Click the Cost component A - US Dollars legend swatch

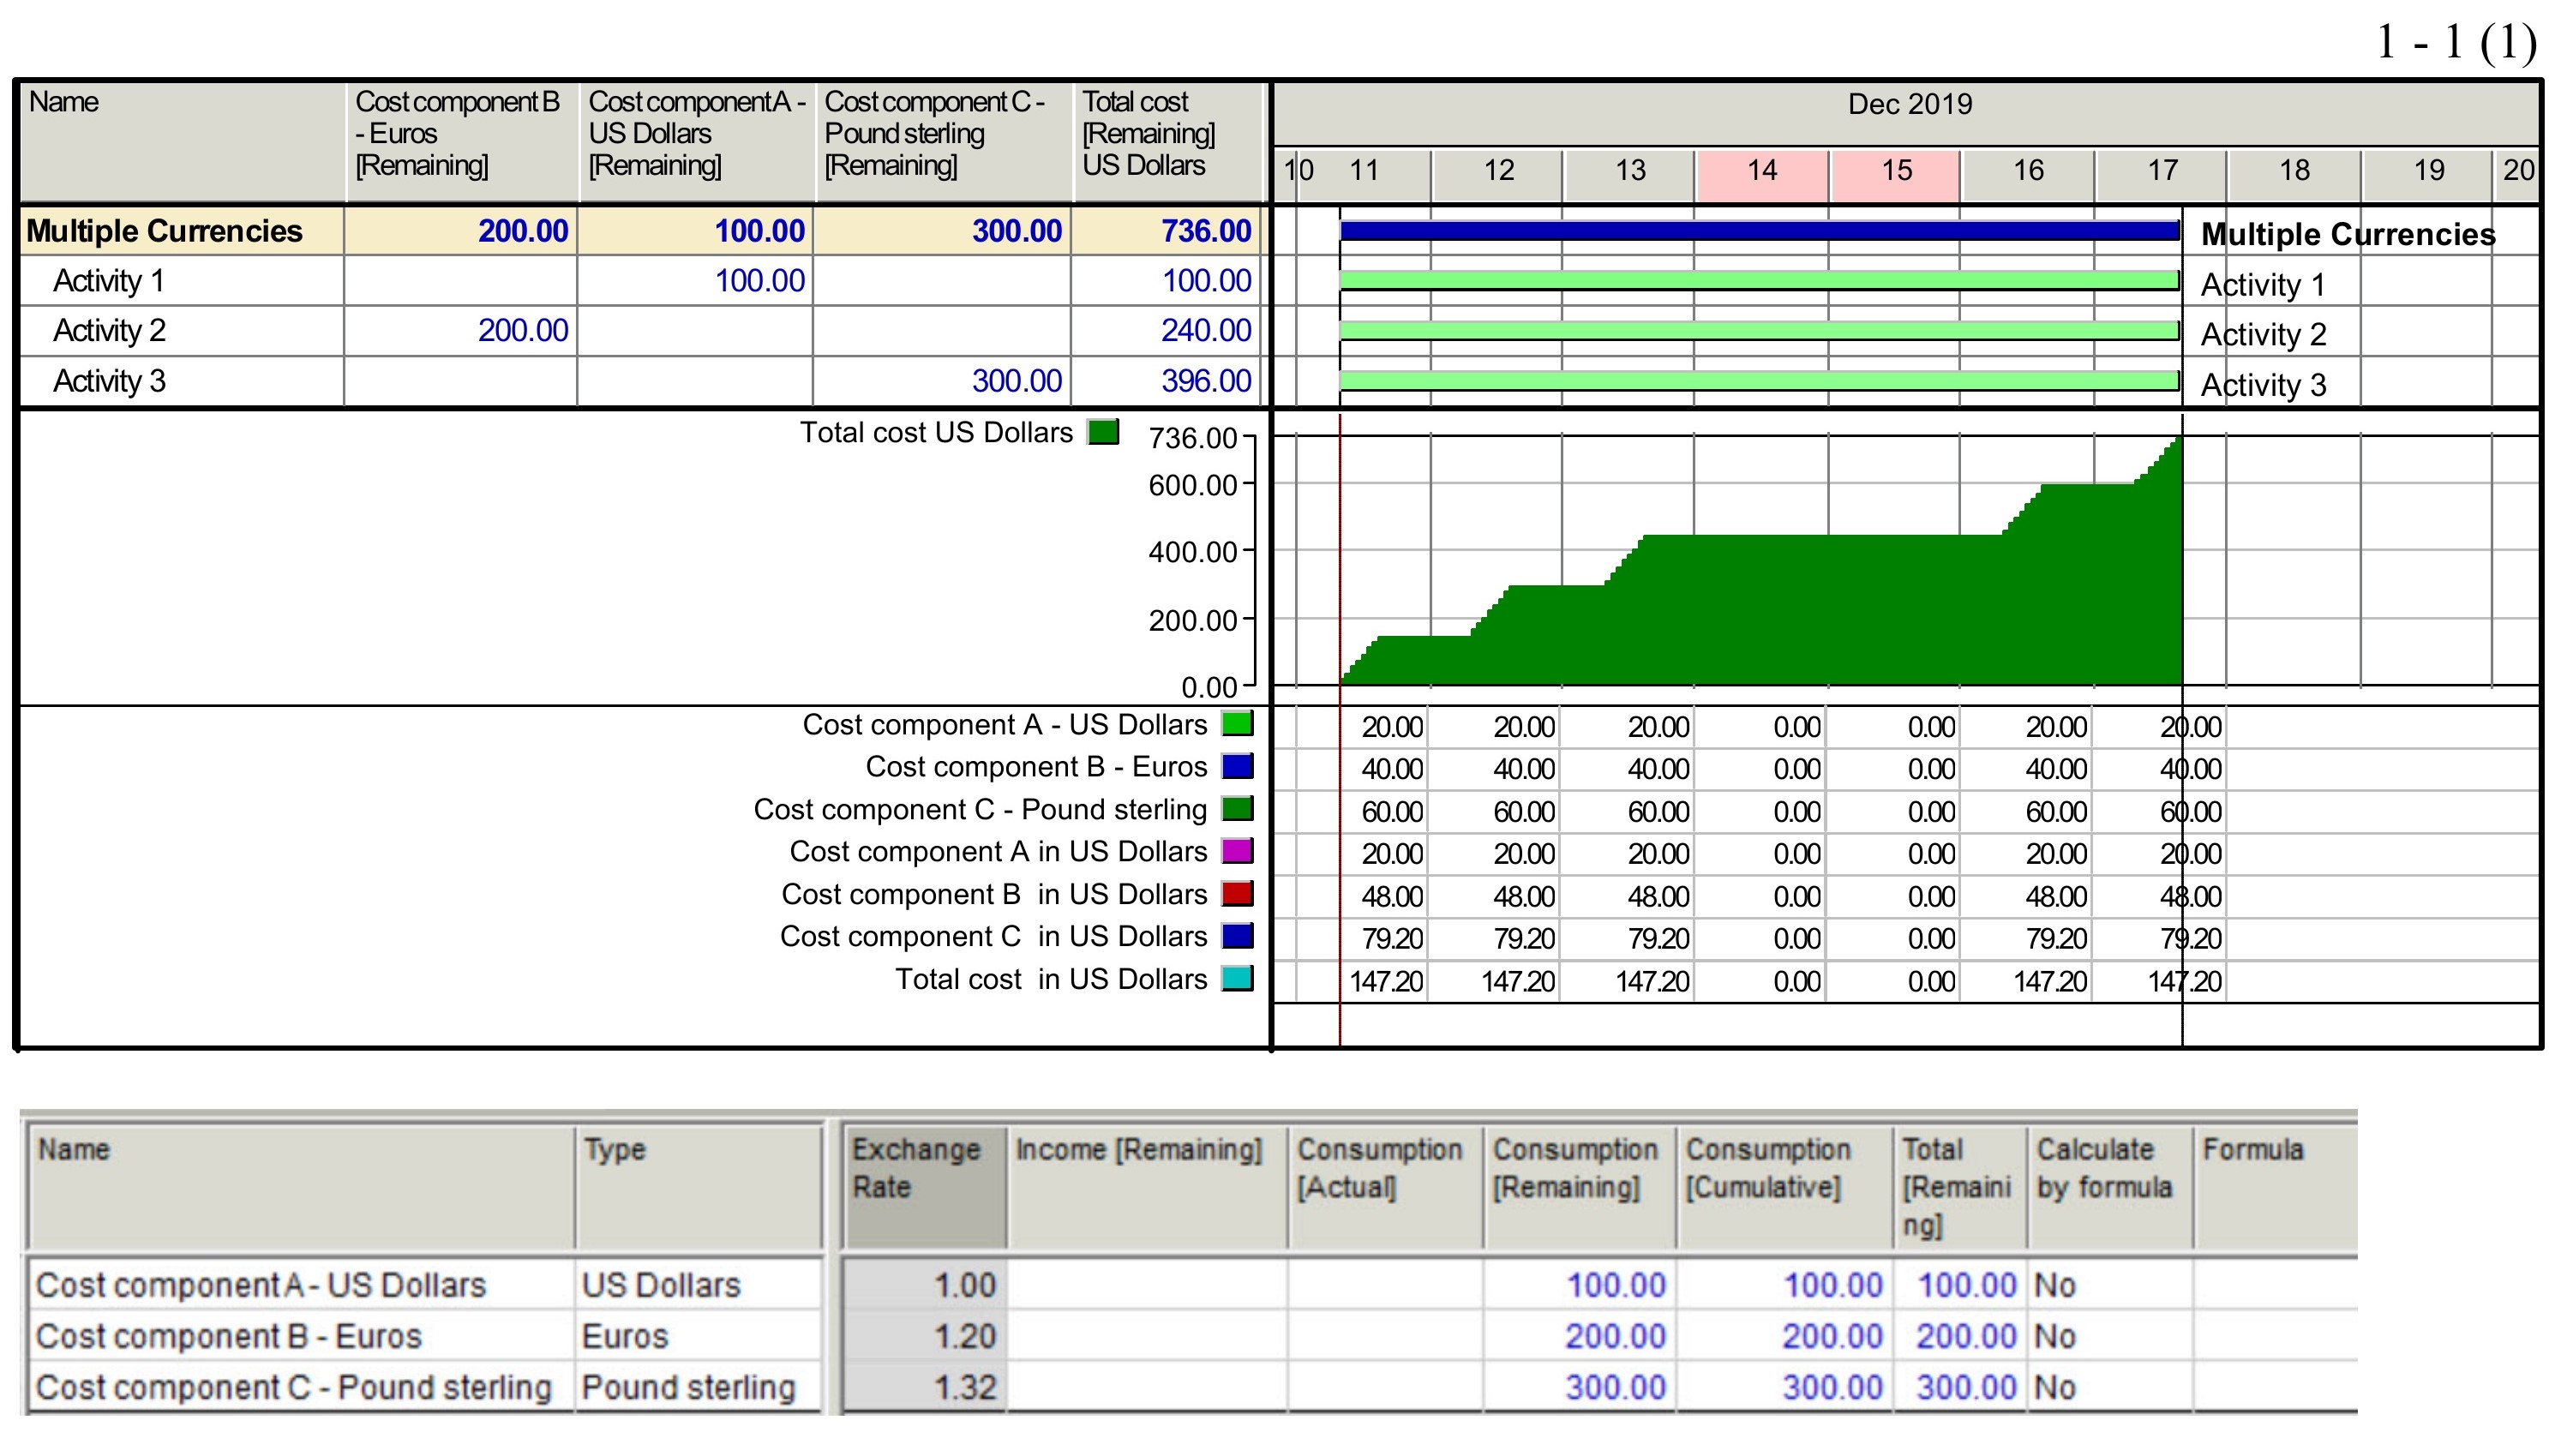1237,723
